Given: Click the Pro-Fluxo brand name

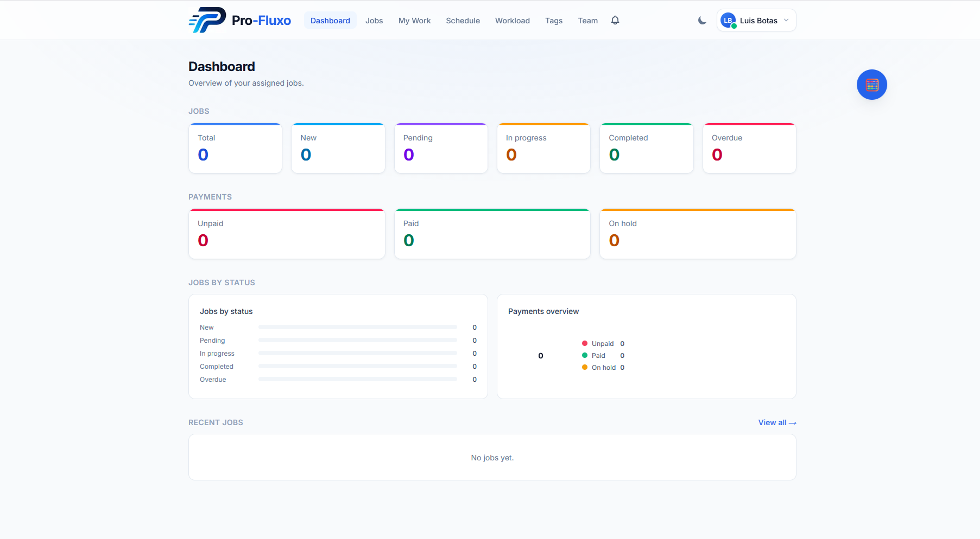Looking at the screenshot, I should tap(261, 21).
